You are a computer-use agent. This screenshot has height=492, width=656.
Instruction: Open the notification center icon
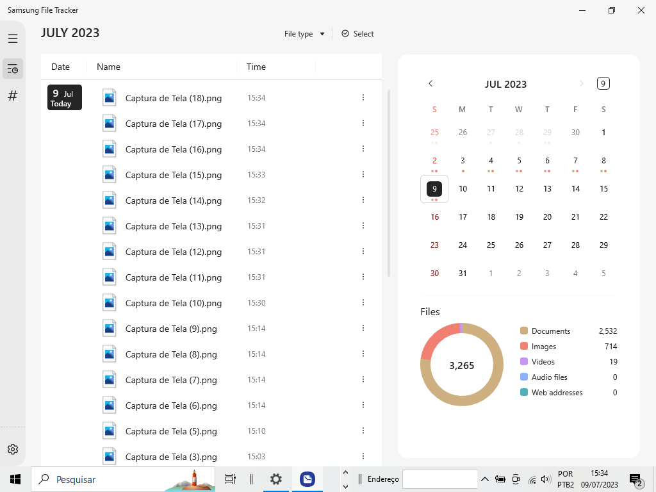tap(636, 480)
